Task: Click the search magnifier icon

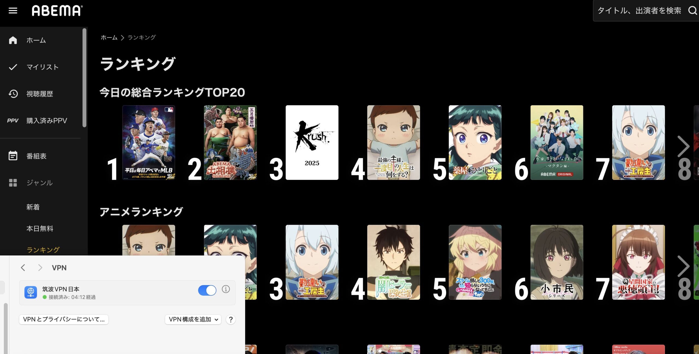Action: point(692,11)
